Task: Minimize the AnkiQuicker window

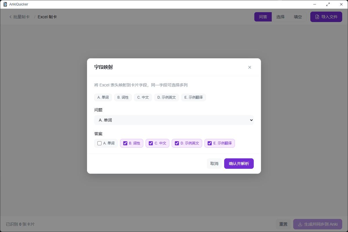Action: [x=315, y=4]
